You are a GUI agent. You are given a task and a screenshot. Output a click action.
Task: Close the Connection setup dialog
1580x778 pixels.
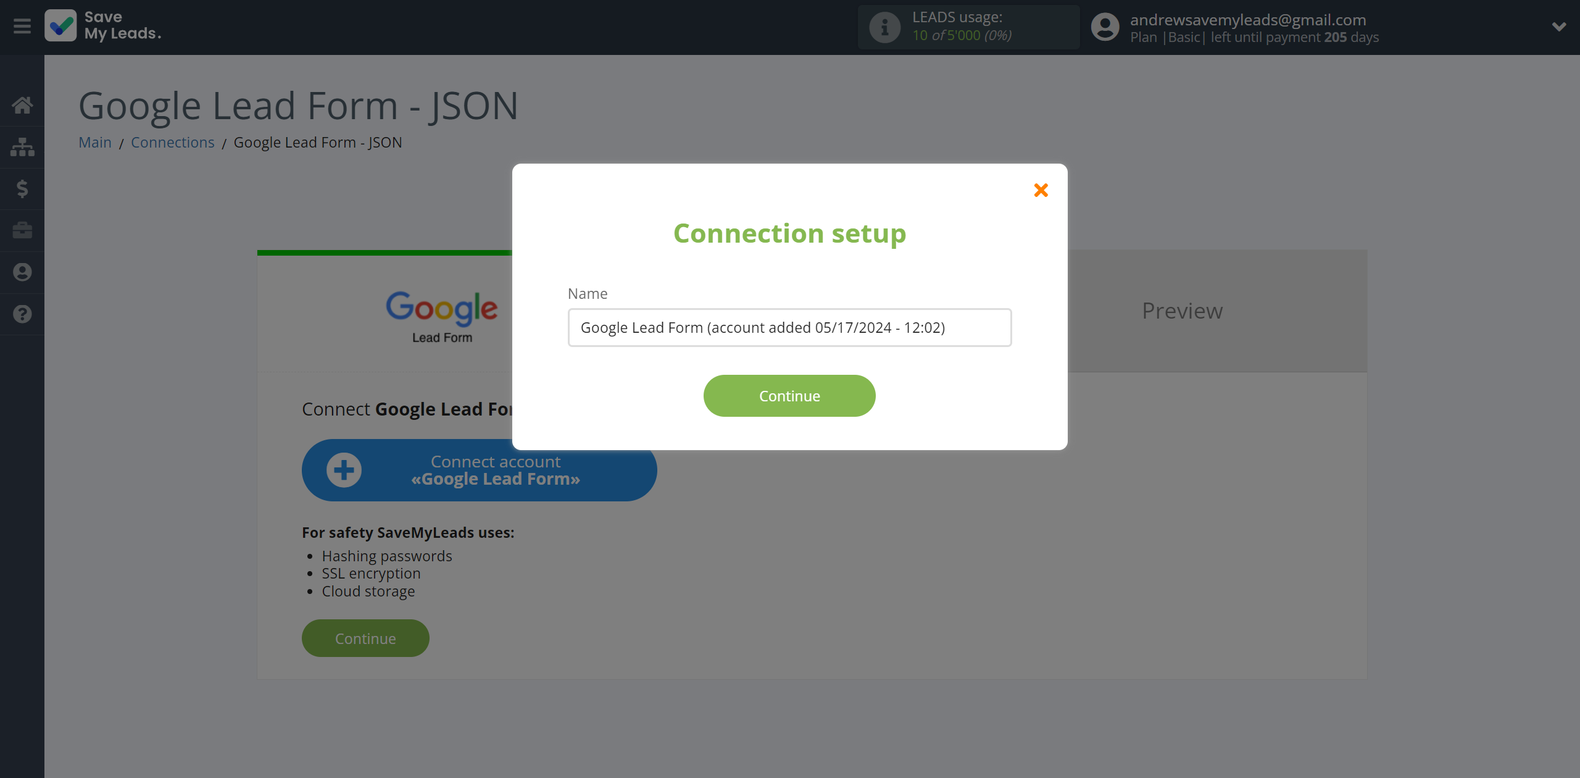coord(1041,190)
